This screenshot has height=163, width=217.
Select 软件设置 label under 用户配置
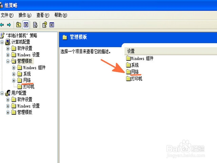click(25, 99)
